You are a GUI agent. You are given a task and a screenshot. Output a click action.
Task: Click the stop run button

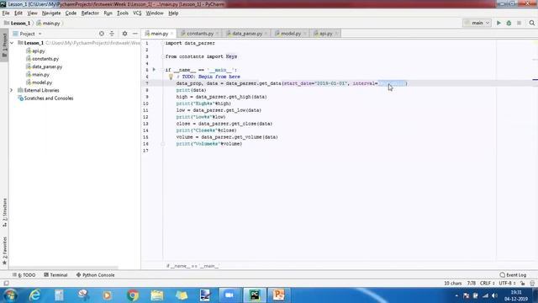[520, 23]
